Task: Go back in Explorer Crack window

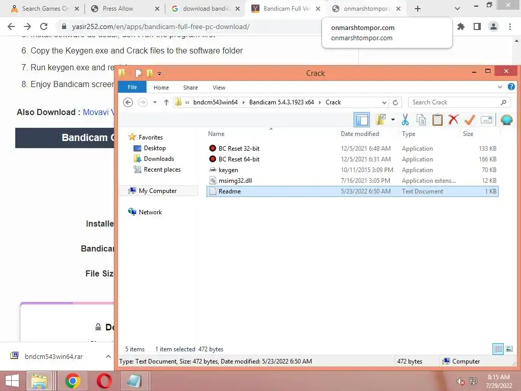Action: click(x=128, y=102)
